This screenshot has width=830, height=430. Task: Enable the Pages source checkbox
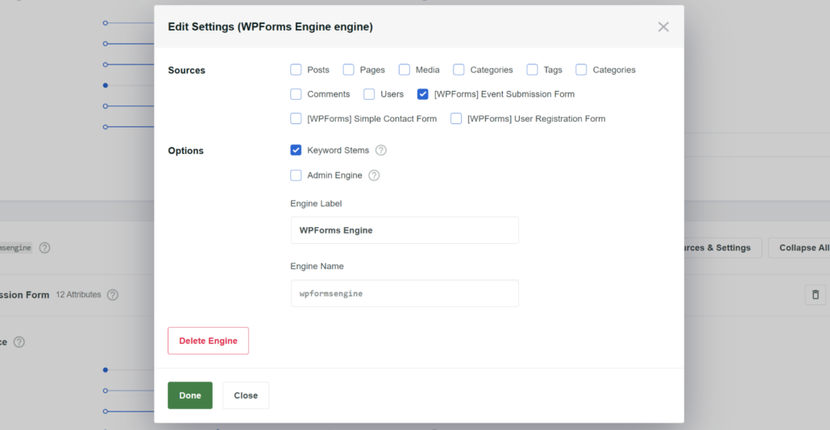click(x=348, y=70)
